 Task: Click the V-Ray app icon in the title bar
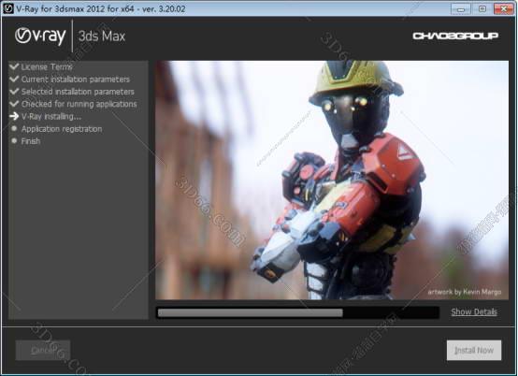click(x=7, y=8)
